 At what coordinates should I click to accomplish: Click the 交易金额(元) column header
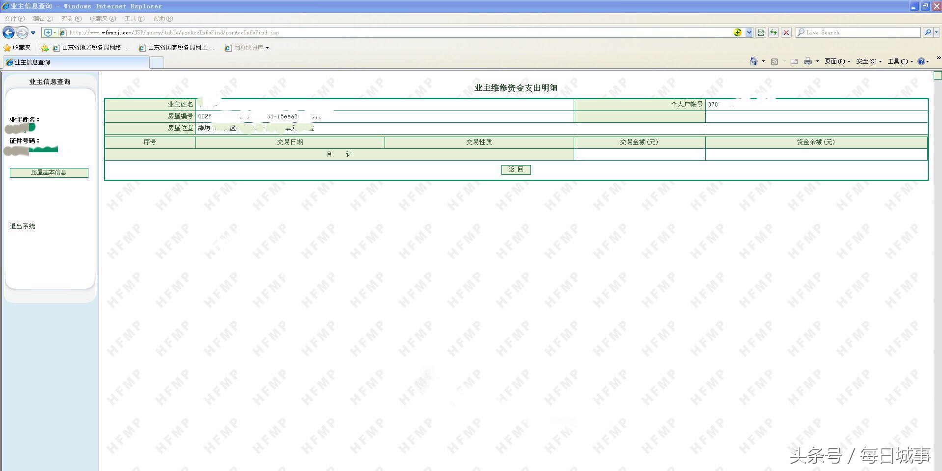(x=639, y=142)
